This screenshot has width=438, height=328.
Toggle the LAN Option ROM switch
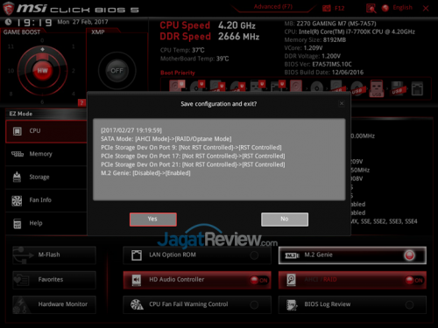254,255
